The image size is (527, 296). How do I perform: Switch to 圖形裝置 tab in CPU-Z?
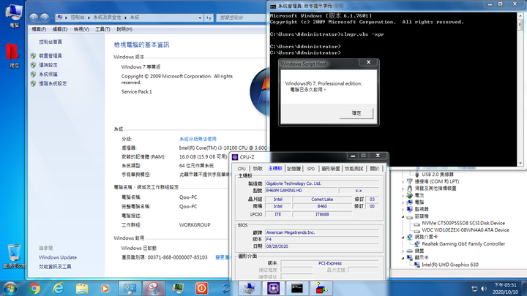click(x=331, y=169)
